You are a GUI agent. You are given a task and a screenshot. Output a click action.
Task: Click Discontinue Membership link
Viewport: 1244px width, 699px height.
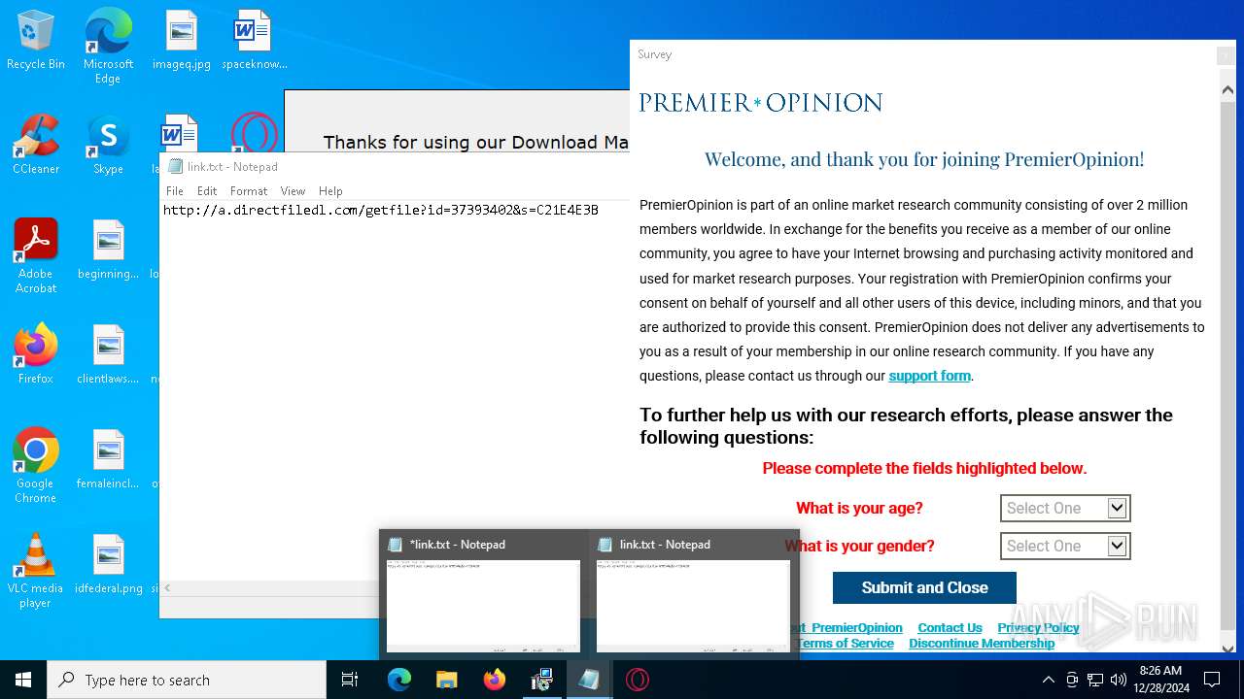click(x=982, y=643)
